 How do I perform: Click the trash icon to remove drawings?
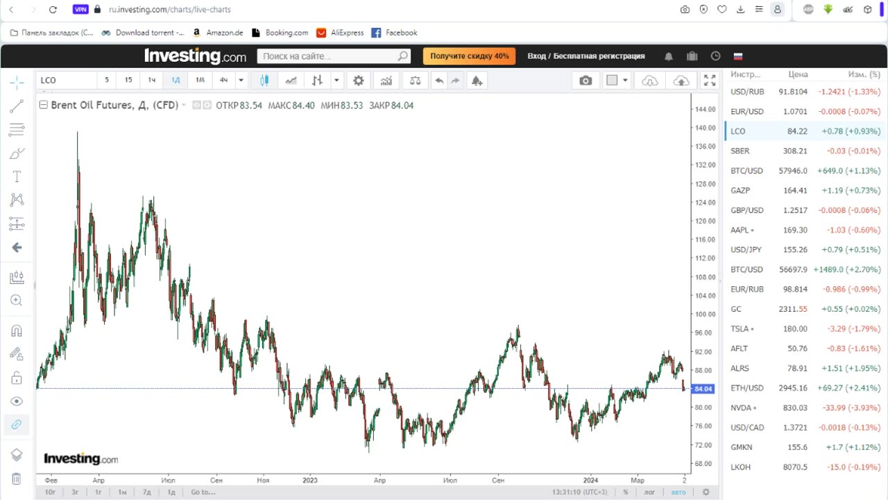[x=17, y=478]
